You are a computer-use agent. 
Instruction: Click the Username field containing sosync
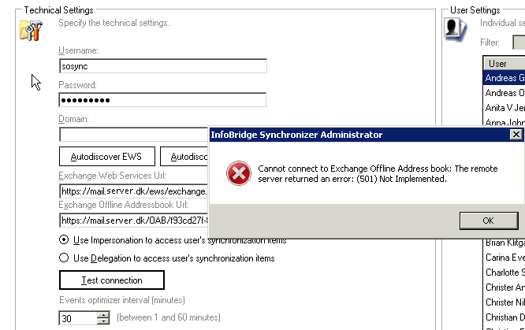162,66
